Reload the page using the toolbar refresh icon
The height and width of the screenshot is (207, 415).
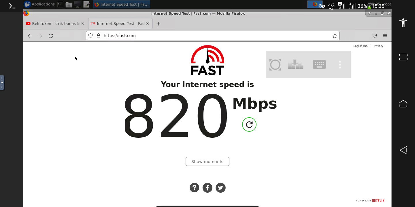point(51,36)
